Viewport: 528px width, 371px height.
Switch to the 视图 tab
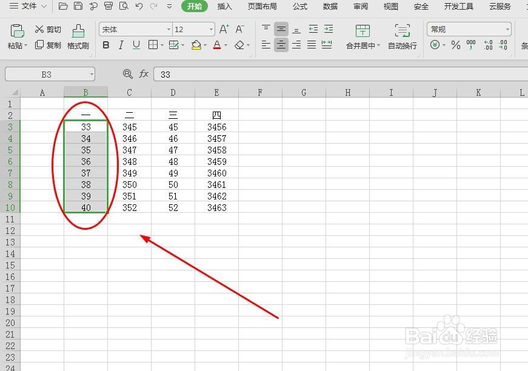coord(390,6)
